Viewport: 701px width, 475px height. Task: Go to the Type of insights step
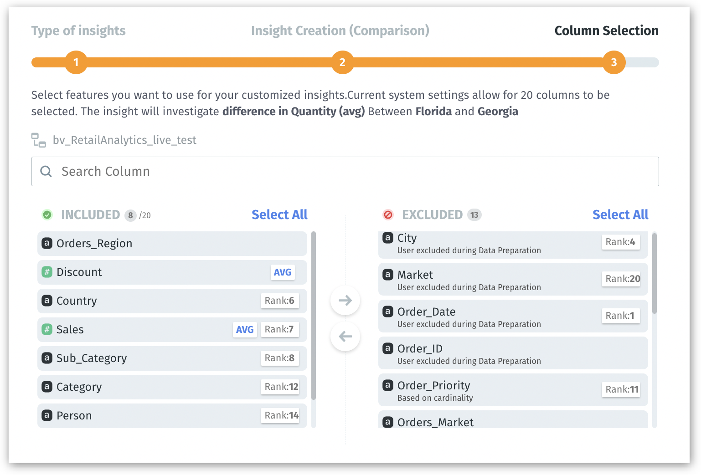(78, 31)
